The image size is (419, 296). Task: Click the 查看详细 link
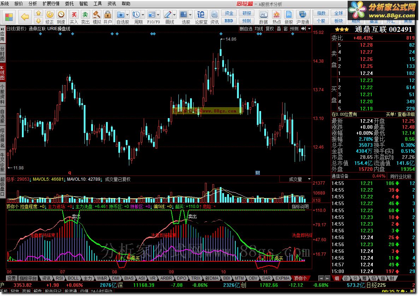406,114
